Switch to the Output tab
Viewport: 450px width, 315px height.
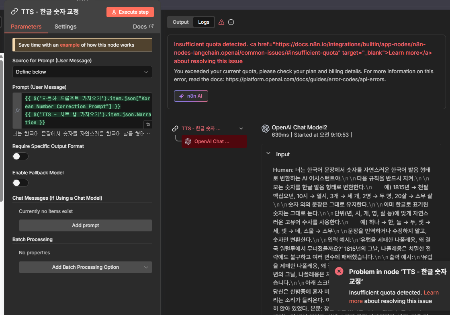[x=180, y=22]
